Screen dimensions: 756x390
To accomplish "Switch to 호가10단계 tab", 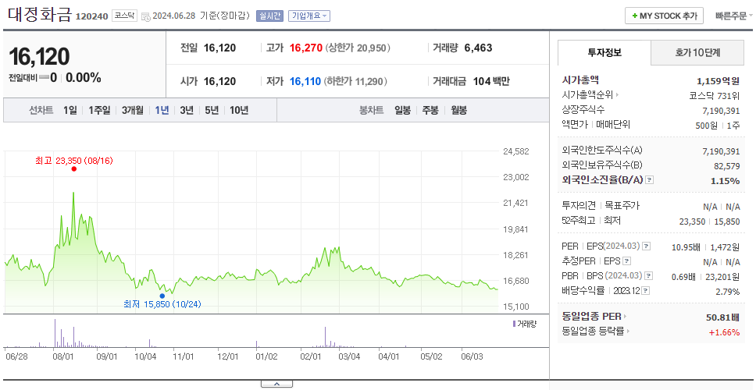I will point(697,52).
